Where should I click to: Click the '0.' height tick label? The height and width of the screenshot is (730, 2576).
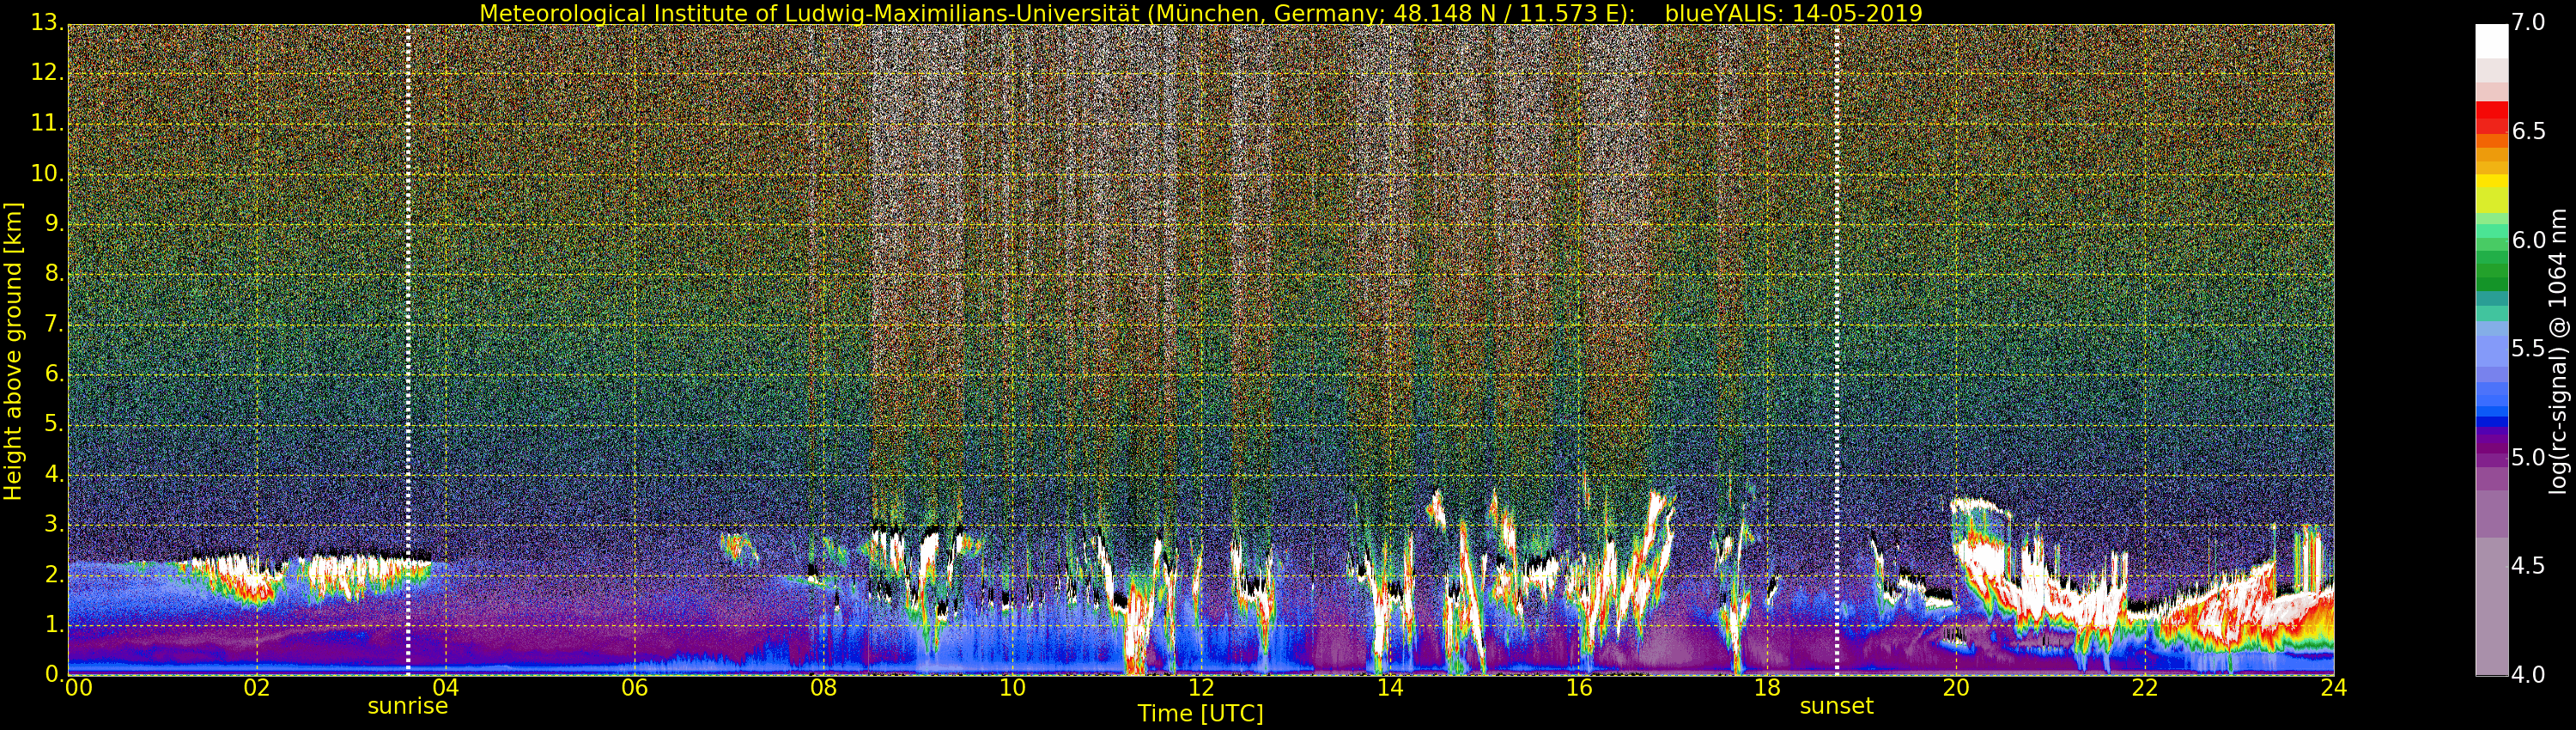(54, 674)
